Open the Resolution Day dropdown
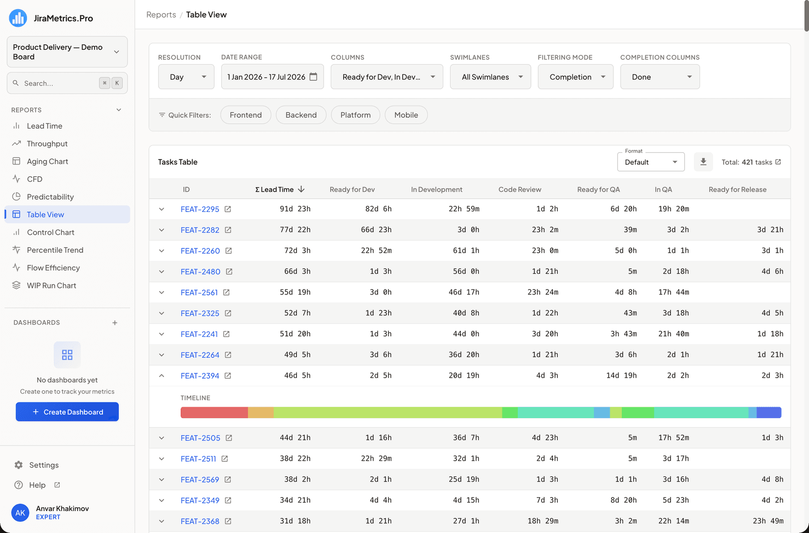809x533 pixels. tap(186, 77)
